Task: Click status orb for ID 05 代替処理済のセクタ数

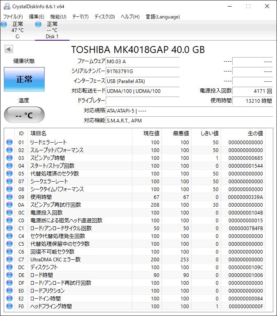Action: (9, 173)
